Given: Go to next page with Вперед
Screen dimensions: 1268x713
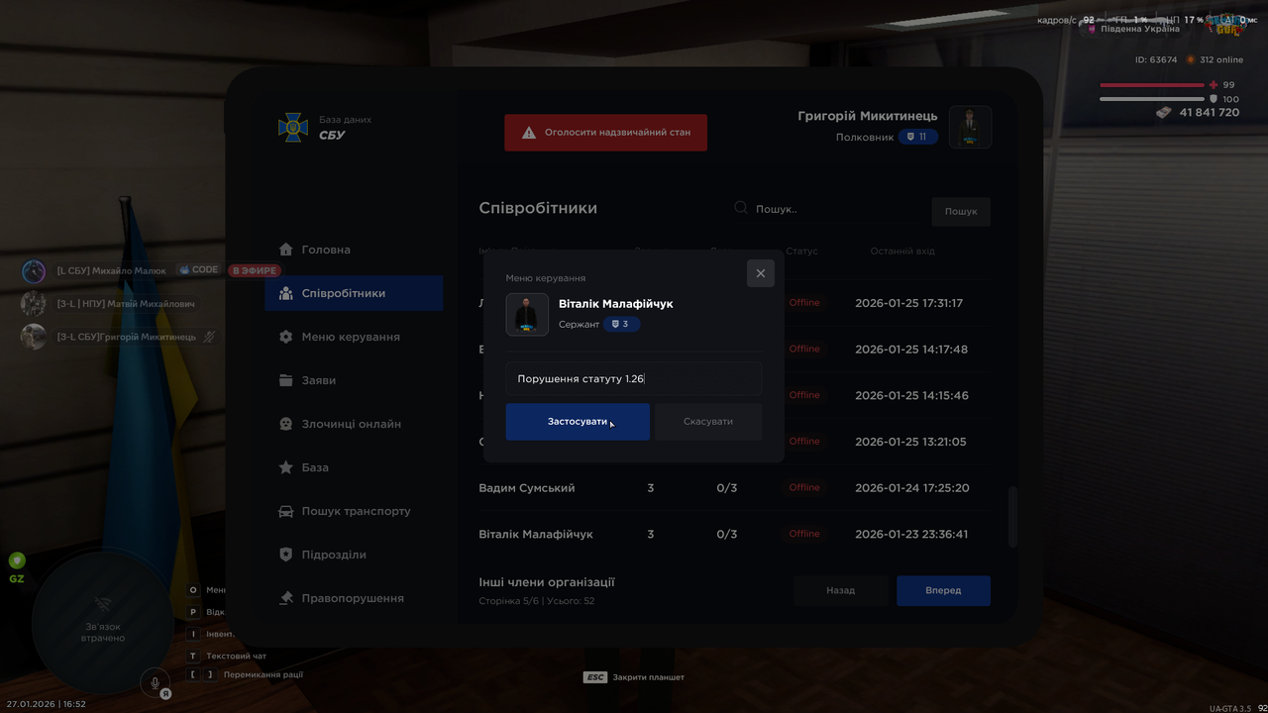Looking at the screenshot, I should [943, 590].
